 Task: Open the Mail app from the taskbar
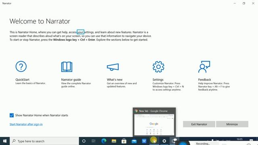coord(134,141)
